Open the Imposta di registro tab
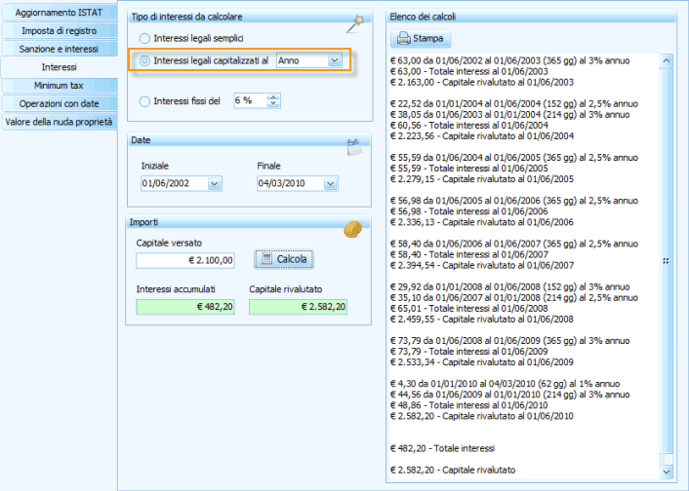 point(60,31)
